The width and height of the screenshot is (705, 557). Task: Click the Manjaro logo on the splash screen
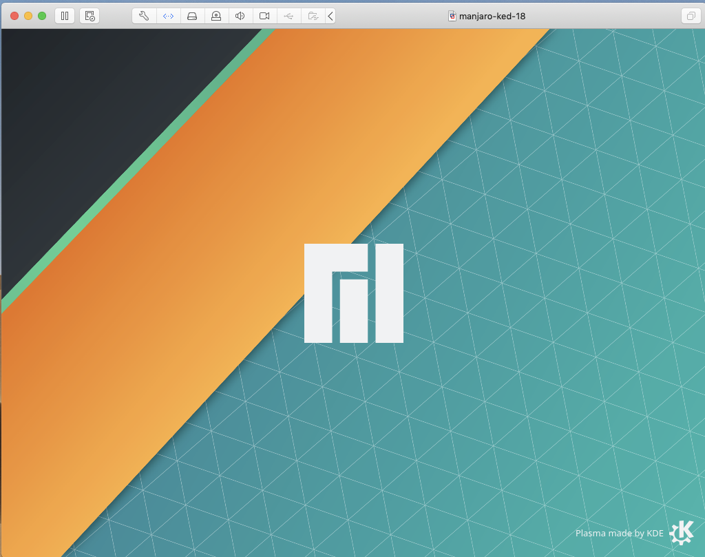click(x=354, y=293)
